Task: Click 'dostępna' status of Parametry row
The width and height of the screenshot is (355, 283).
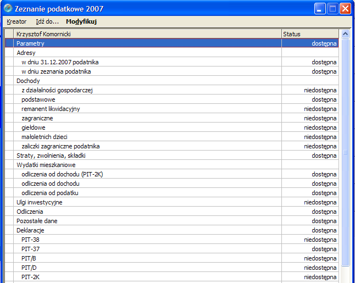Action: tap(324, 43)
